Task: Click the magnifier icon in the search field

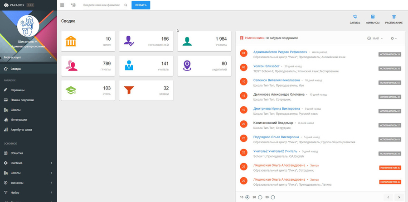Action: [x=126, y=5]
